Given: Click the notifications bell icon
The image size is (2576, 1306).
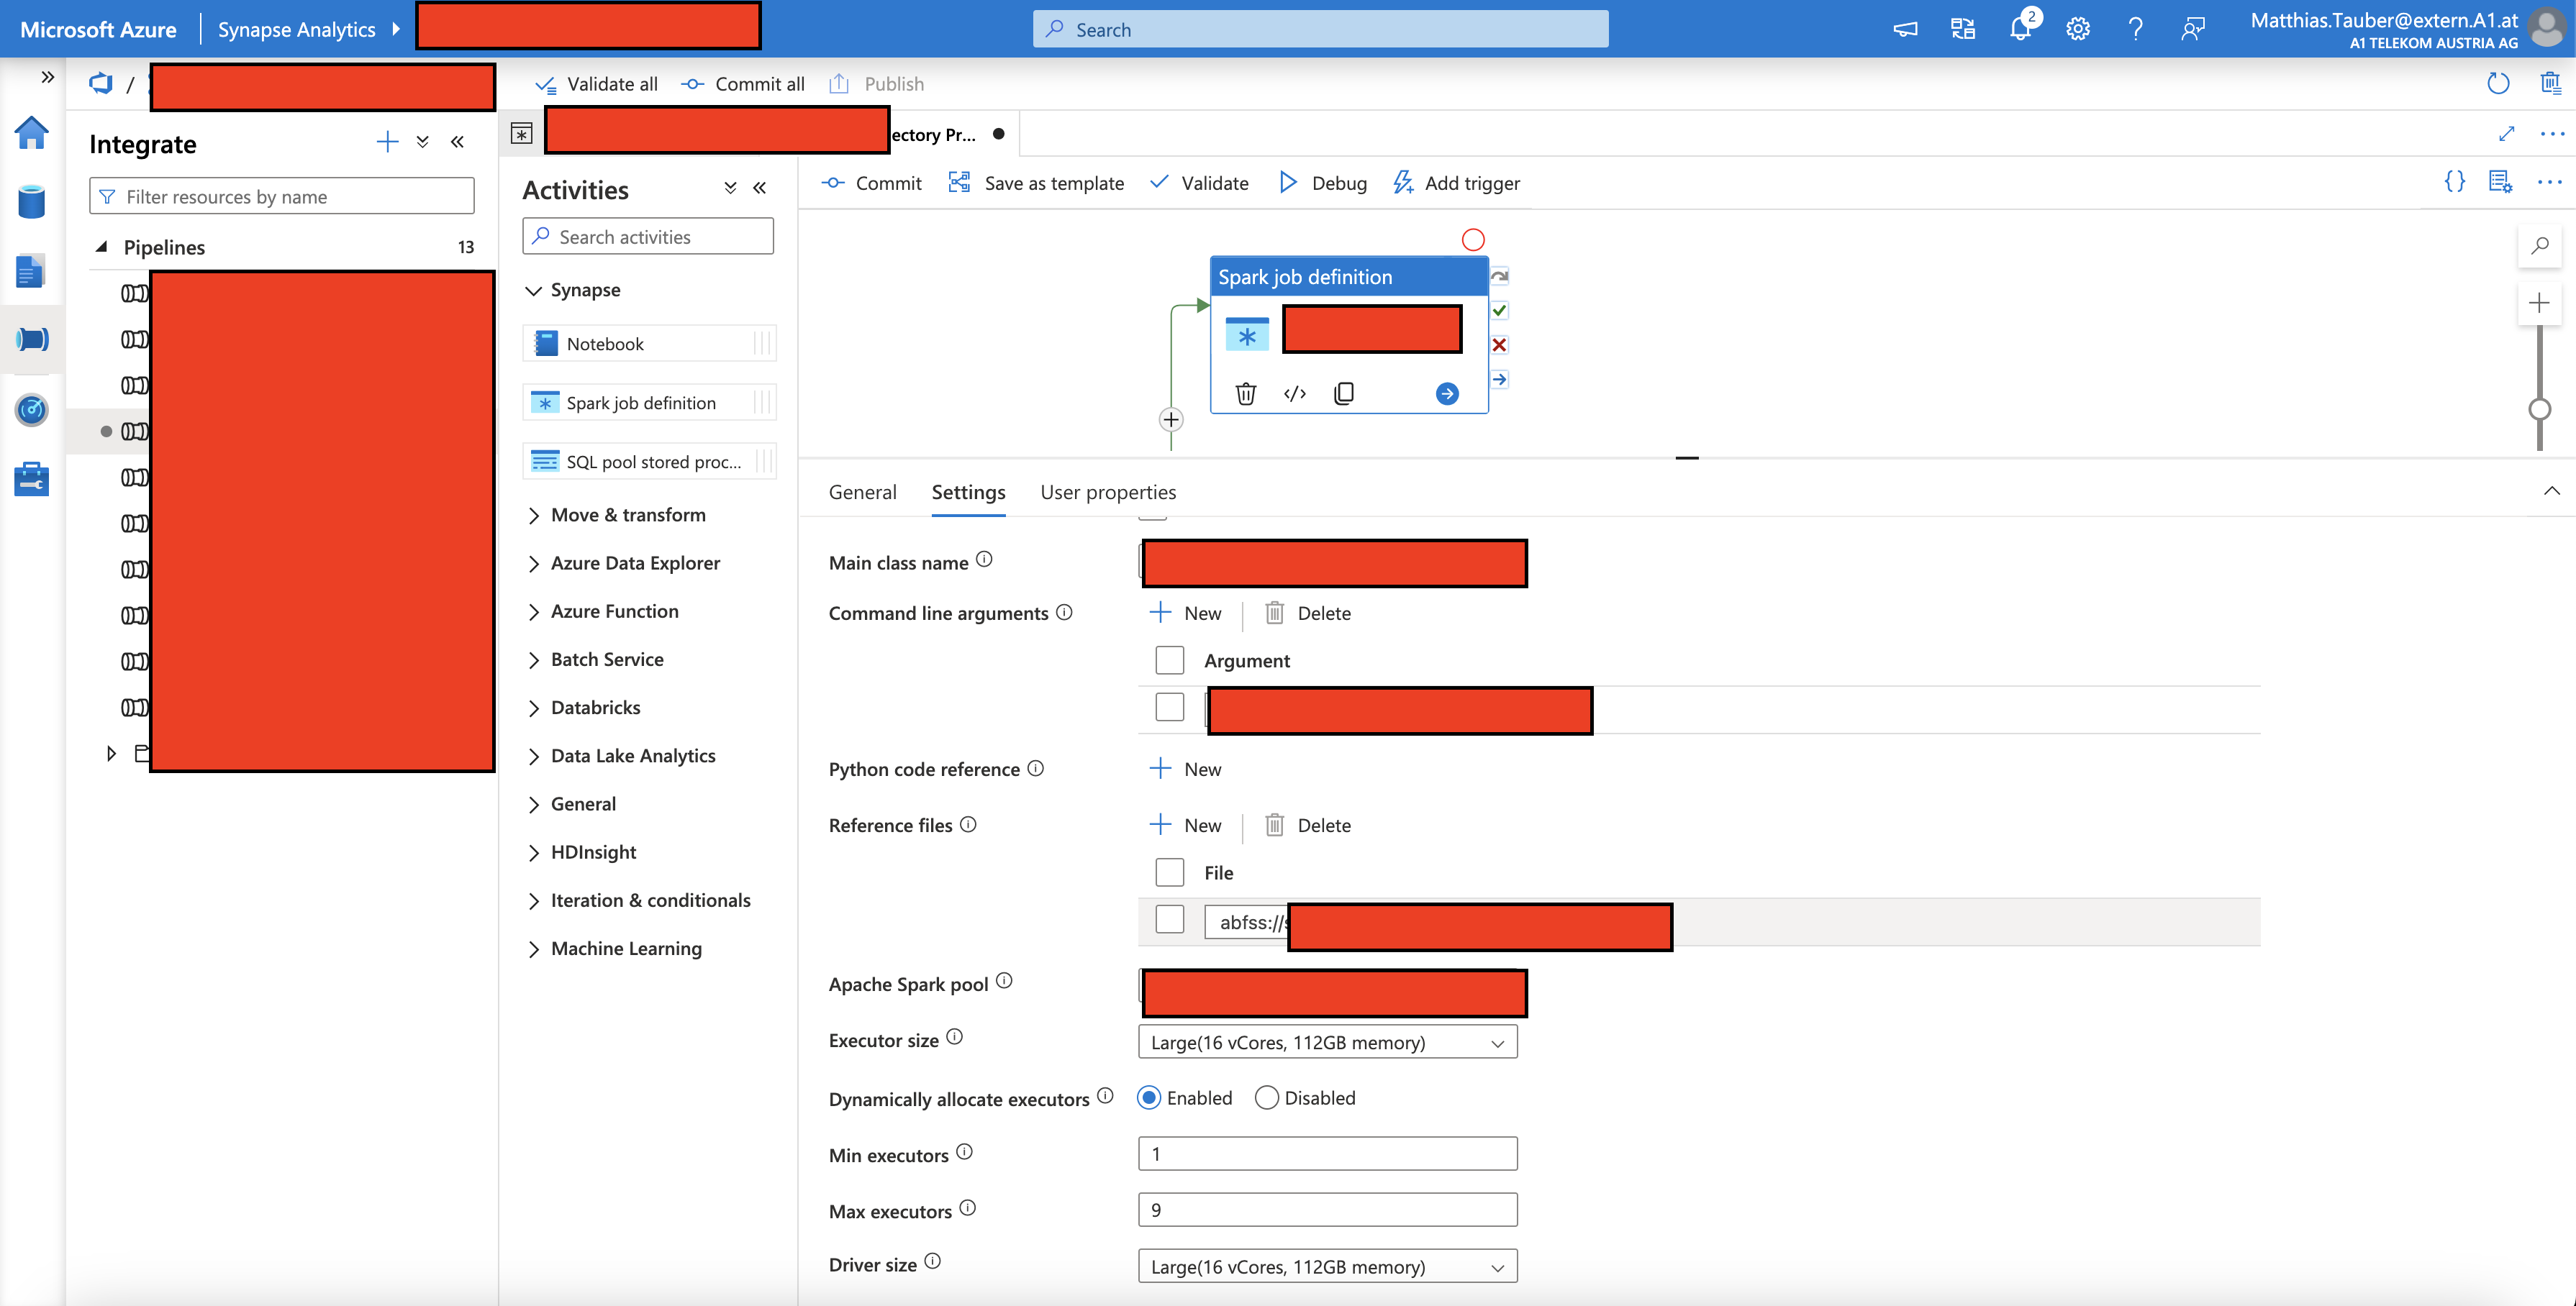Looking at the screenshot, I should click(2020, 29).
